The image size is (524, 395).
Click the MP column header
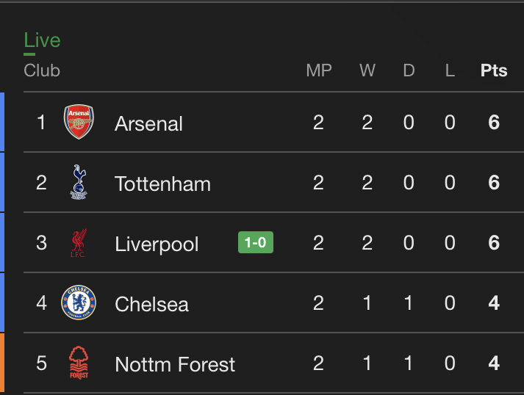[319, 70]
